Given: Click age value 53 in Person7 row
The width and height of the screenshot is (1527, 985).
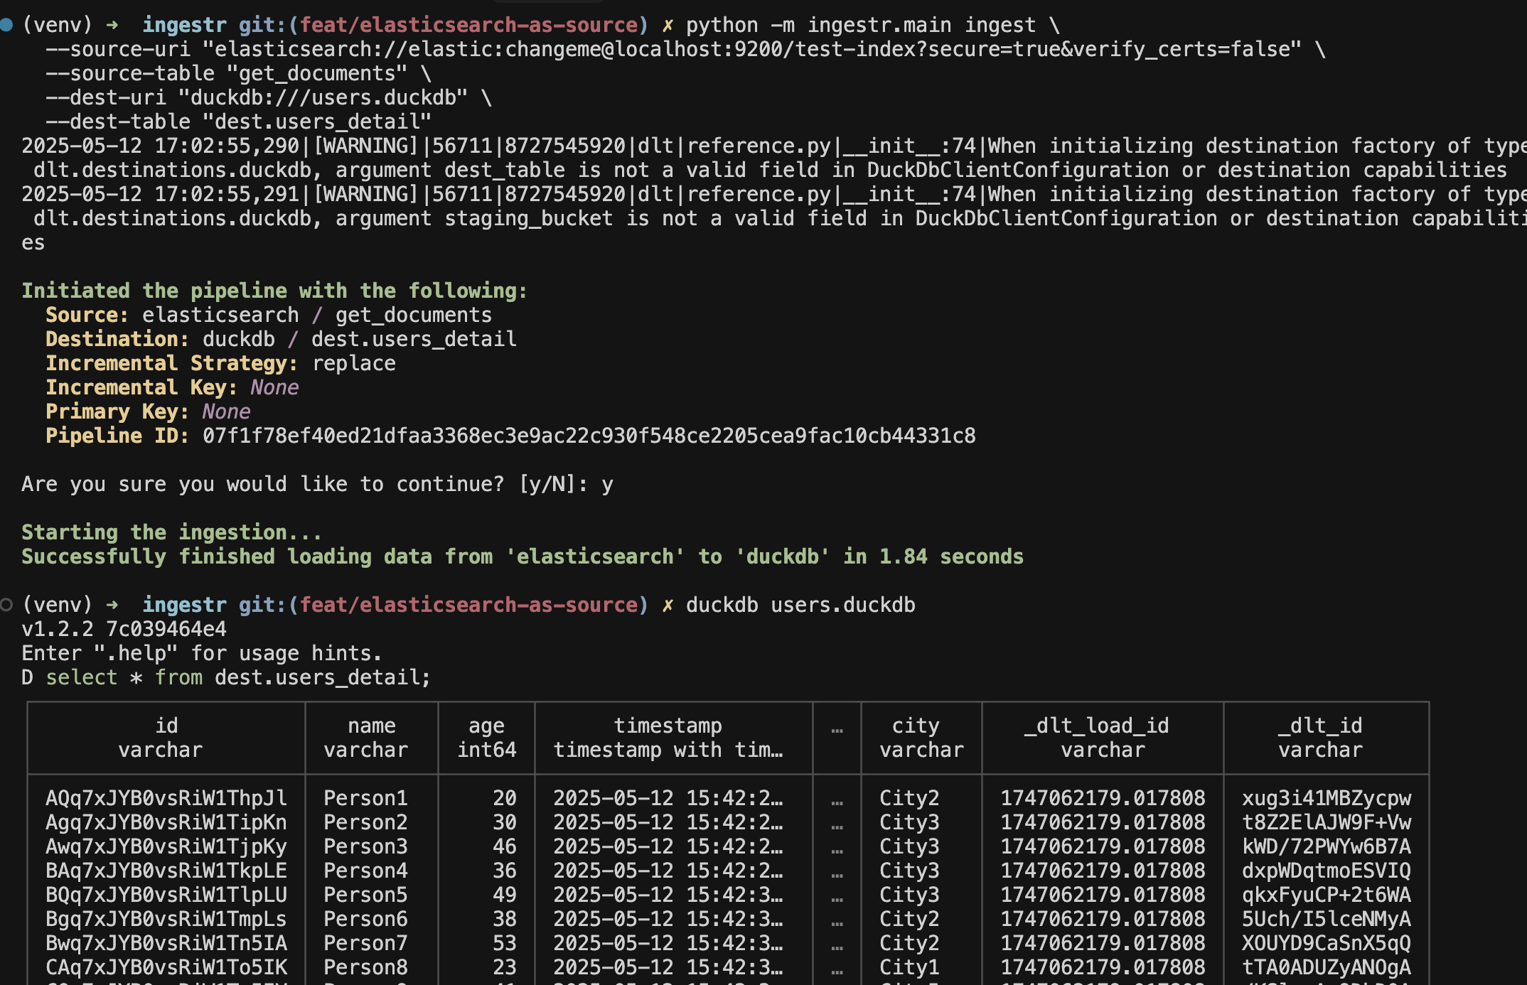Looking at the screenshot, I should [505, 943].
